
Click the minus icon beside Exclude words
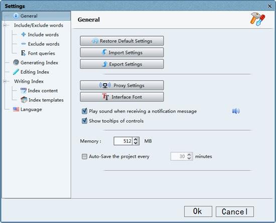tap(24, 44)
